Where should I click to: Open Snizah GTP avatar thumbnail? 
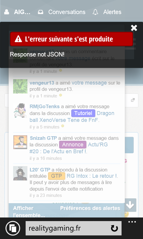(20, 142)
